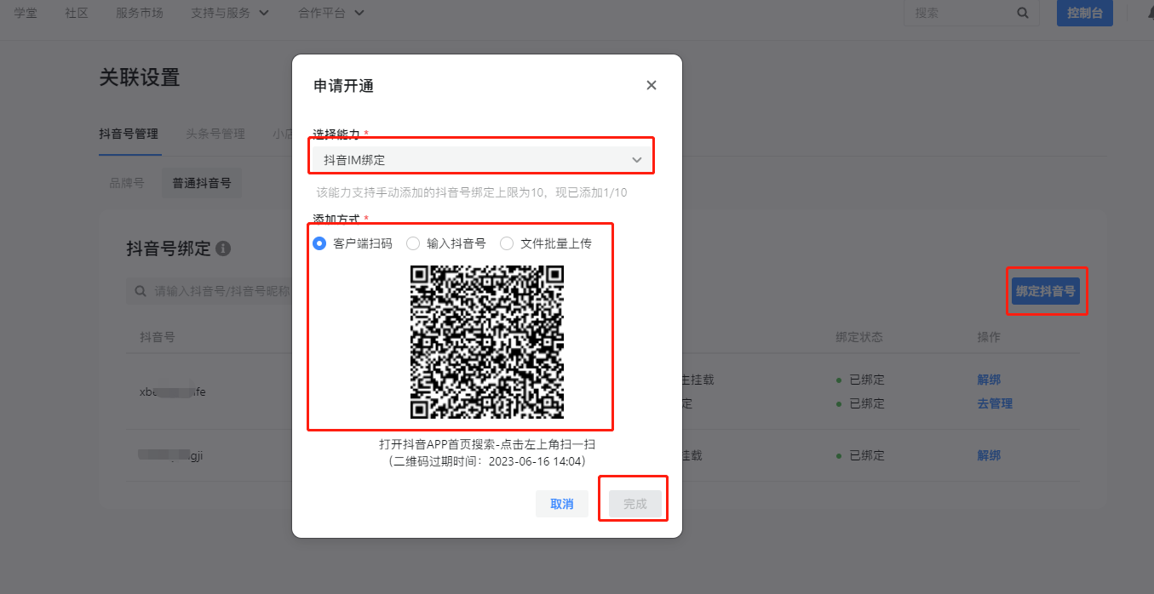
Task: Open the 学堂 menu item
Action: [26, 13]
